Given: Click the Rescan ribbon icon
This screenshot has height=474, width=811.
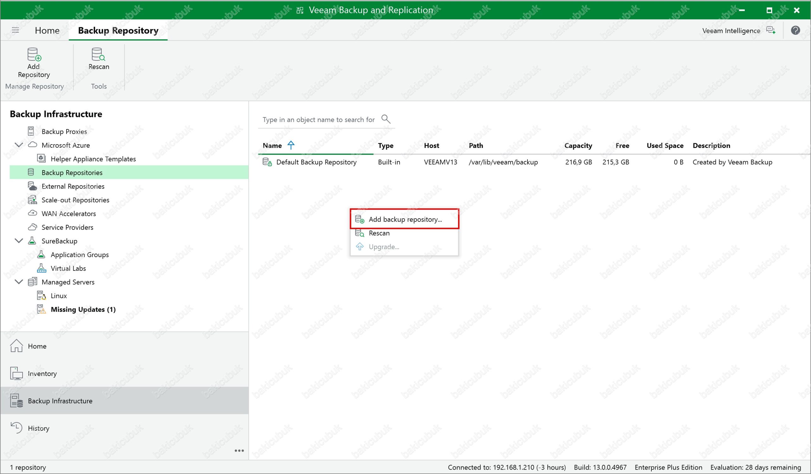Looking at the screenshot, I should (99, 54).
